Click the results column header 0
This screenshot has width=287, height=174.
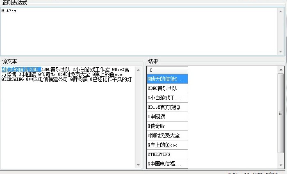(x=167, y=70)
